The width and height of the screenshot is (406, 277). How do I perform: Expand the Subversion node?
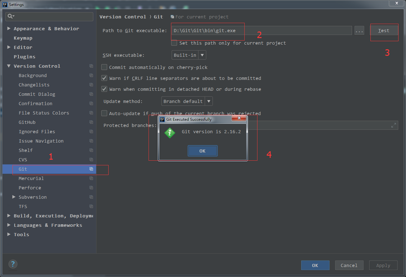click(14, 197)
